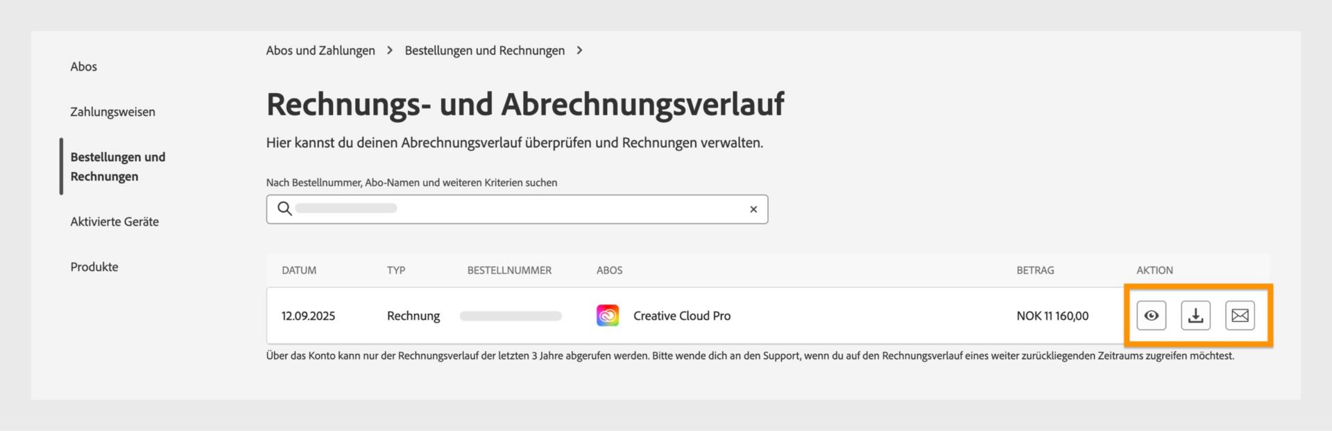Go to Aktivierte Geräte

114,221
